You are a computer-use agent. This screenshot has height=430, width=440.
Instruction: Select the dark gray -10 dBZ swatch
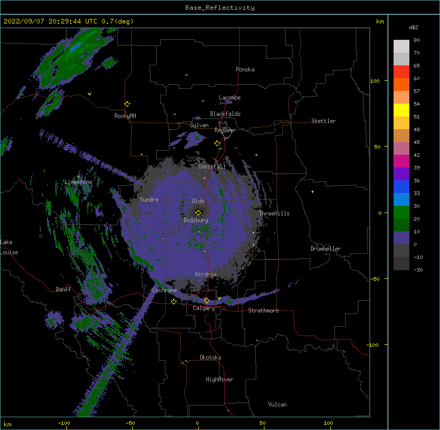point(401,264)
